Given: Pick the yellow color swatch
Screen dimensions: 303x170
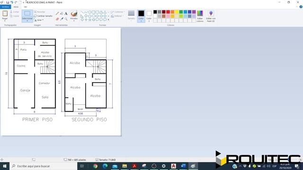Looking at the screenshot, I should [177, 12].
